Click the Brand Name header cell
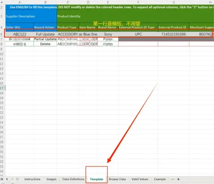Screen dimensions: 214x184 click(x=108, y=27)
